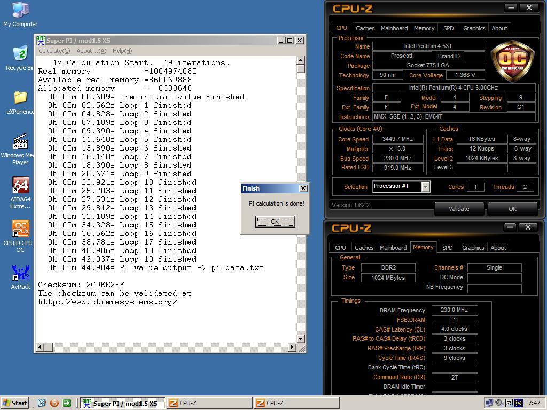Click OK button in upper CPU-Z

click(x=512, y=209)
